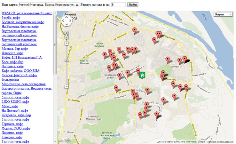Open LIDO SUSHI, кафе link

point(15,102)
